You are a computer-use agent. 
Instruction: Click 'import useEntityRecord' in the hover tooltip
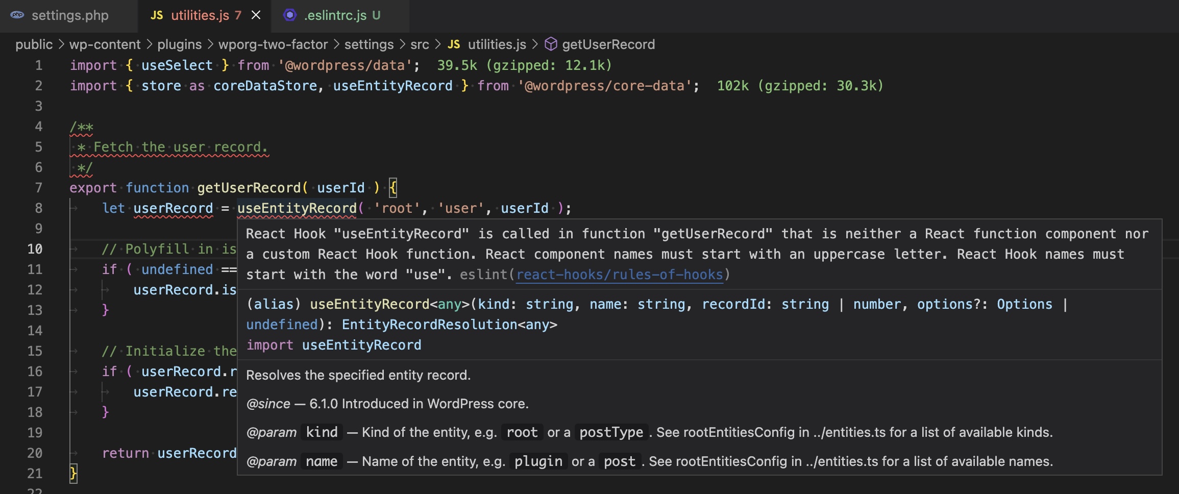point(334,345)
